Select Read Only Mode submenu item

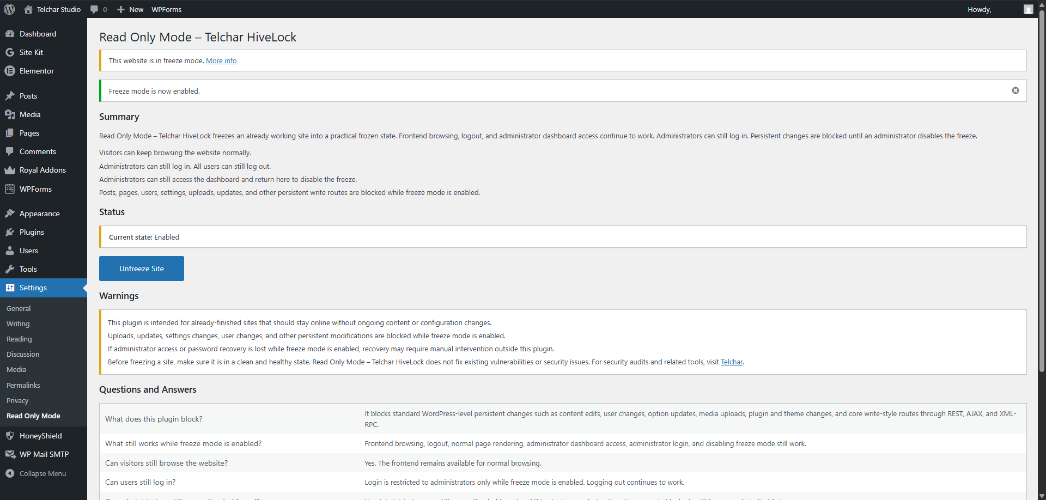coord(33,416)
